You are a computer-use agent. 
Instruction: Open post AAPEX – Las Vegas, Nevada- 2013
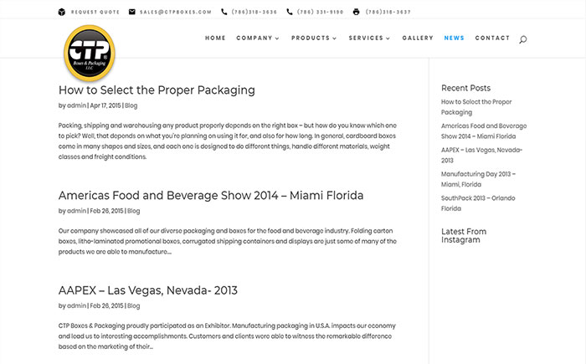[147, 290]
